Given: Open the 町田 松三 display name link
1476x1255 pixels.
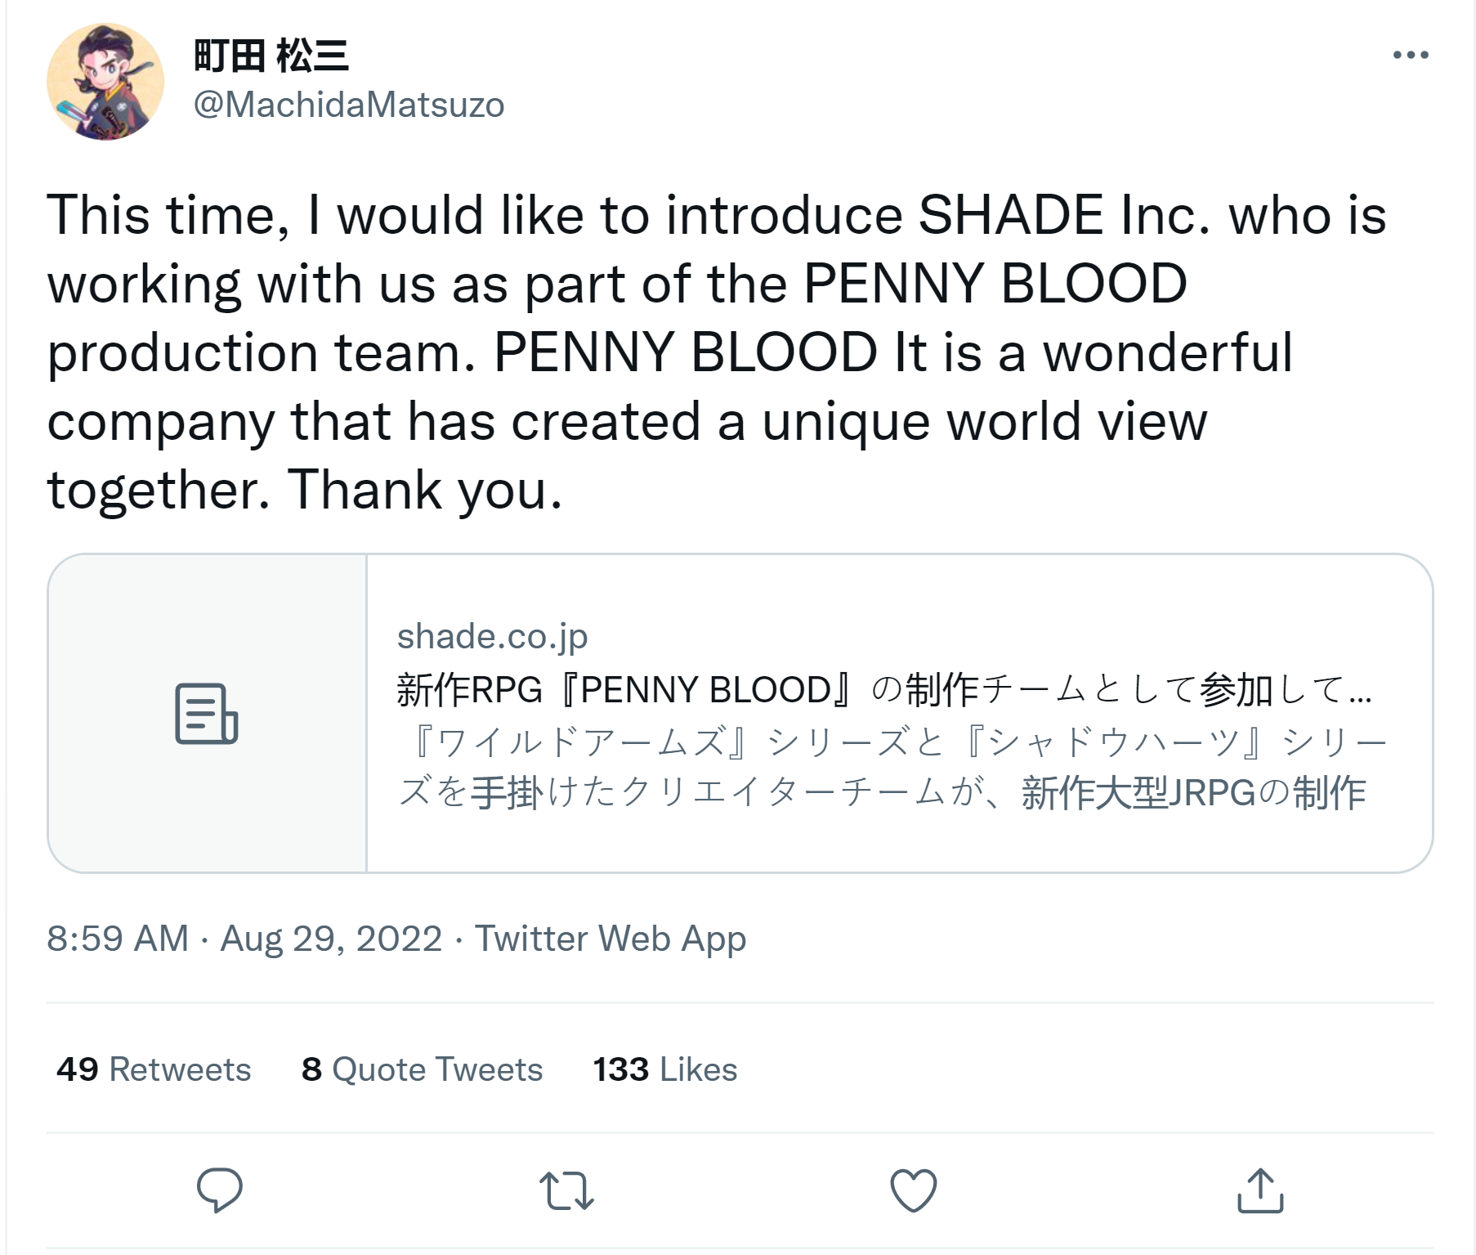Looking at the screenshot, I should [x=271, y=56].
